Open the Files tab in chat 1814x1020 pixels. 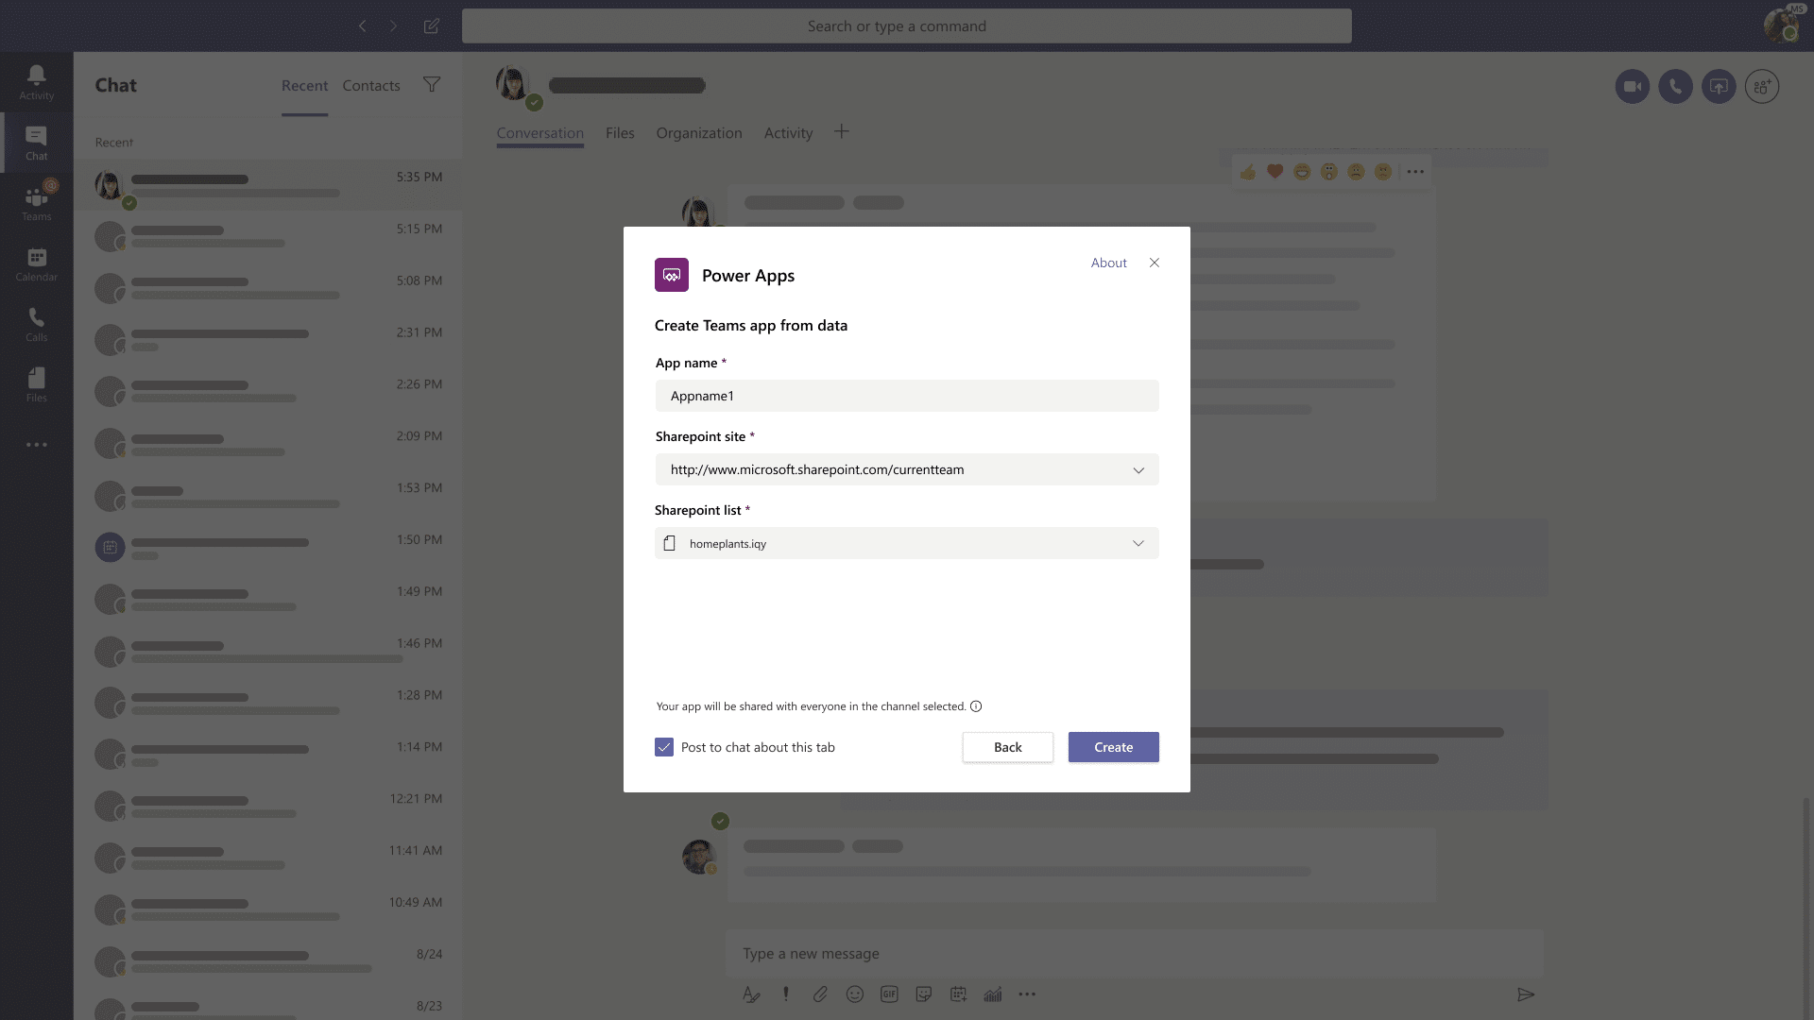(620, 133)
